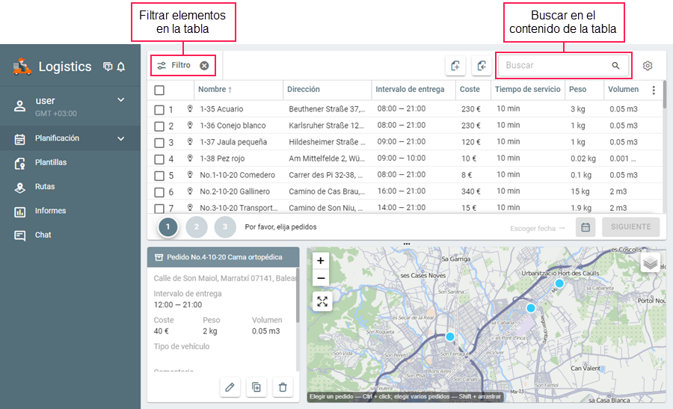Check the box for No.2-10-20 Gallinero
673x409 pixels.
[x=159, y=192]
